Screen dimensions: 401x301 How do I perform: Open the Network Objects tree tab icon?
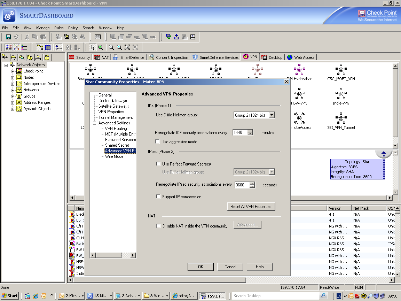point(5,57)
